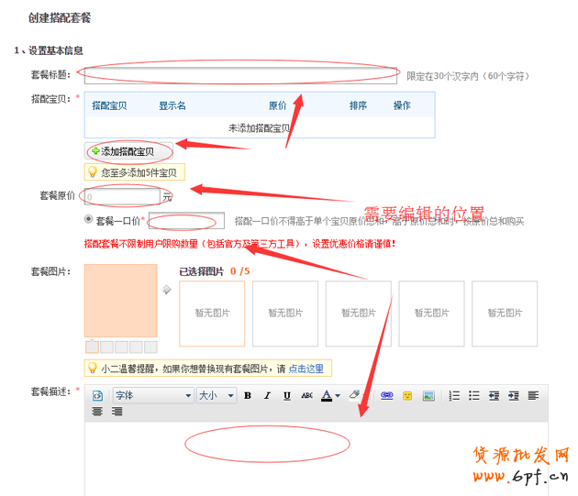Click the large orange package image preview
Screen dimensions: 578x496
(120, 301)
